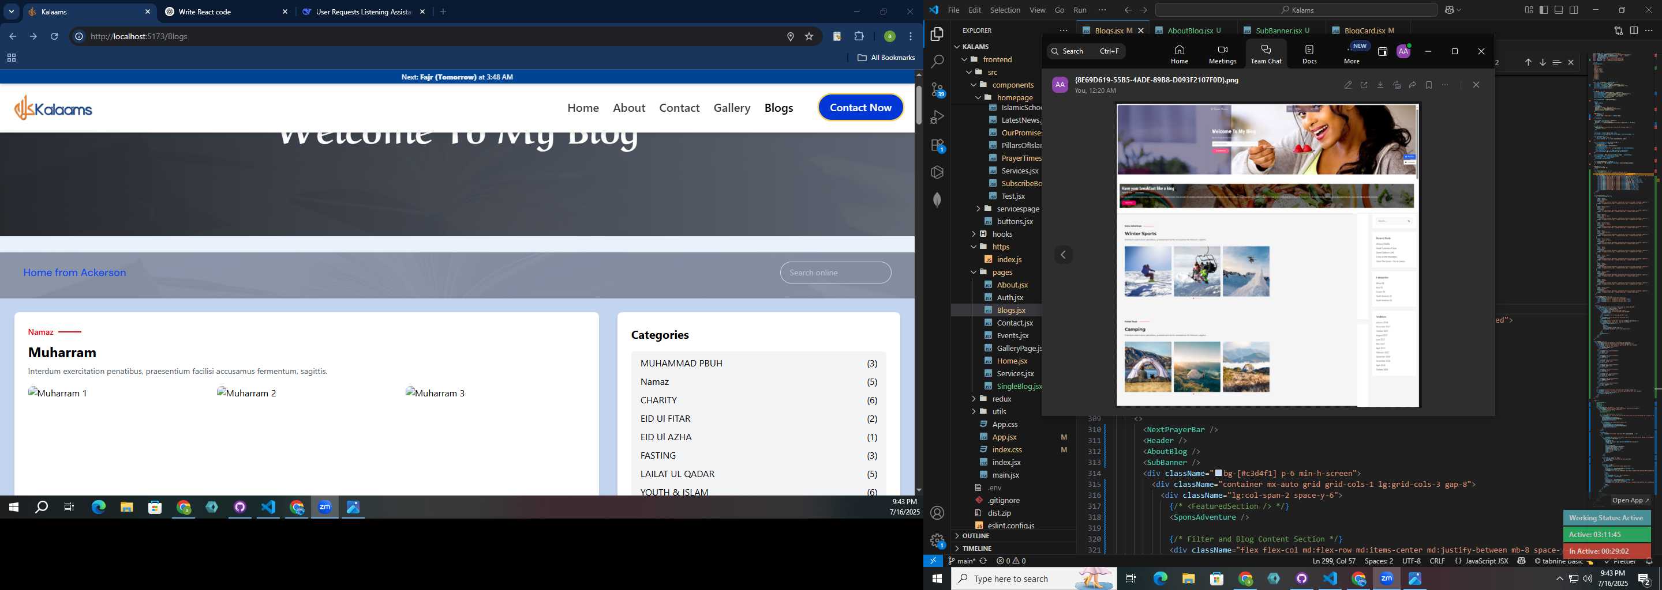Expand the hooks folder in Explorer
The image size is (1662, 590).
974,234
